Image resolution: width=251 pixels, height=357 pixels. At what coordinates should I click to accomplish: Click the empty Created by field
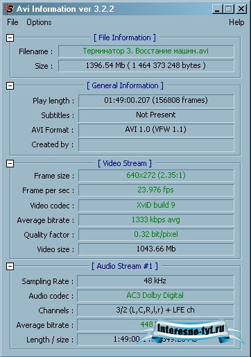pyautogui.click(x=156, y=144)
